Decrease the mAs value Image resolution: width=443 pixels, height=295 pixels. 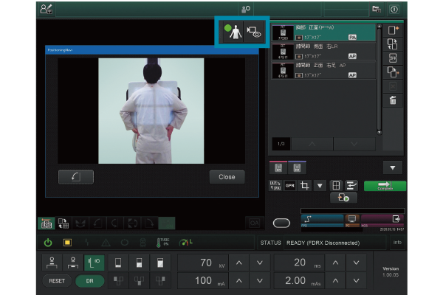(x=357, y=280)
